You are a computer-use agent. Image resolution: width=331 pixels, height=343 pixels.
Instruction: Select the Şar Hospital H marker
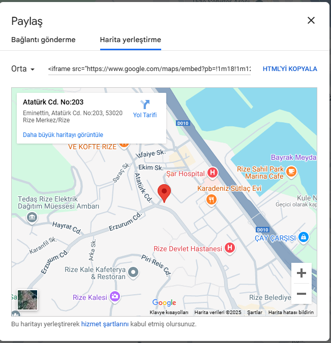pos(213,173)
